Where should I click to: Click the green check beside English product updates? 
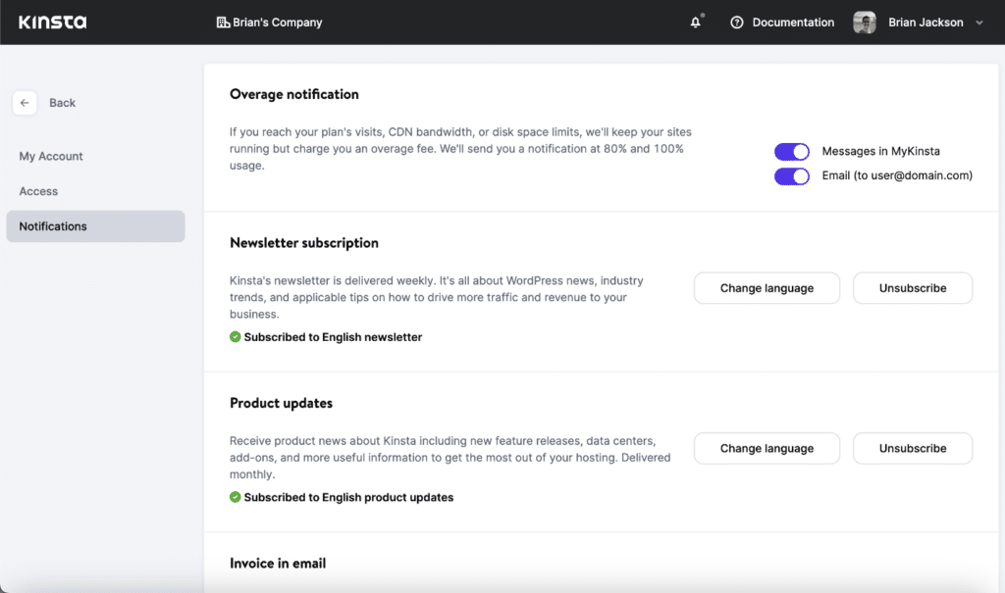tap(236, 497)
